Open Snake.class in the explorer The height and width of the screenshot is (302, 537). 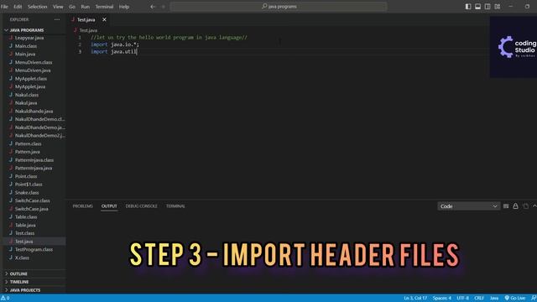click(x=27, y=192)
